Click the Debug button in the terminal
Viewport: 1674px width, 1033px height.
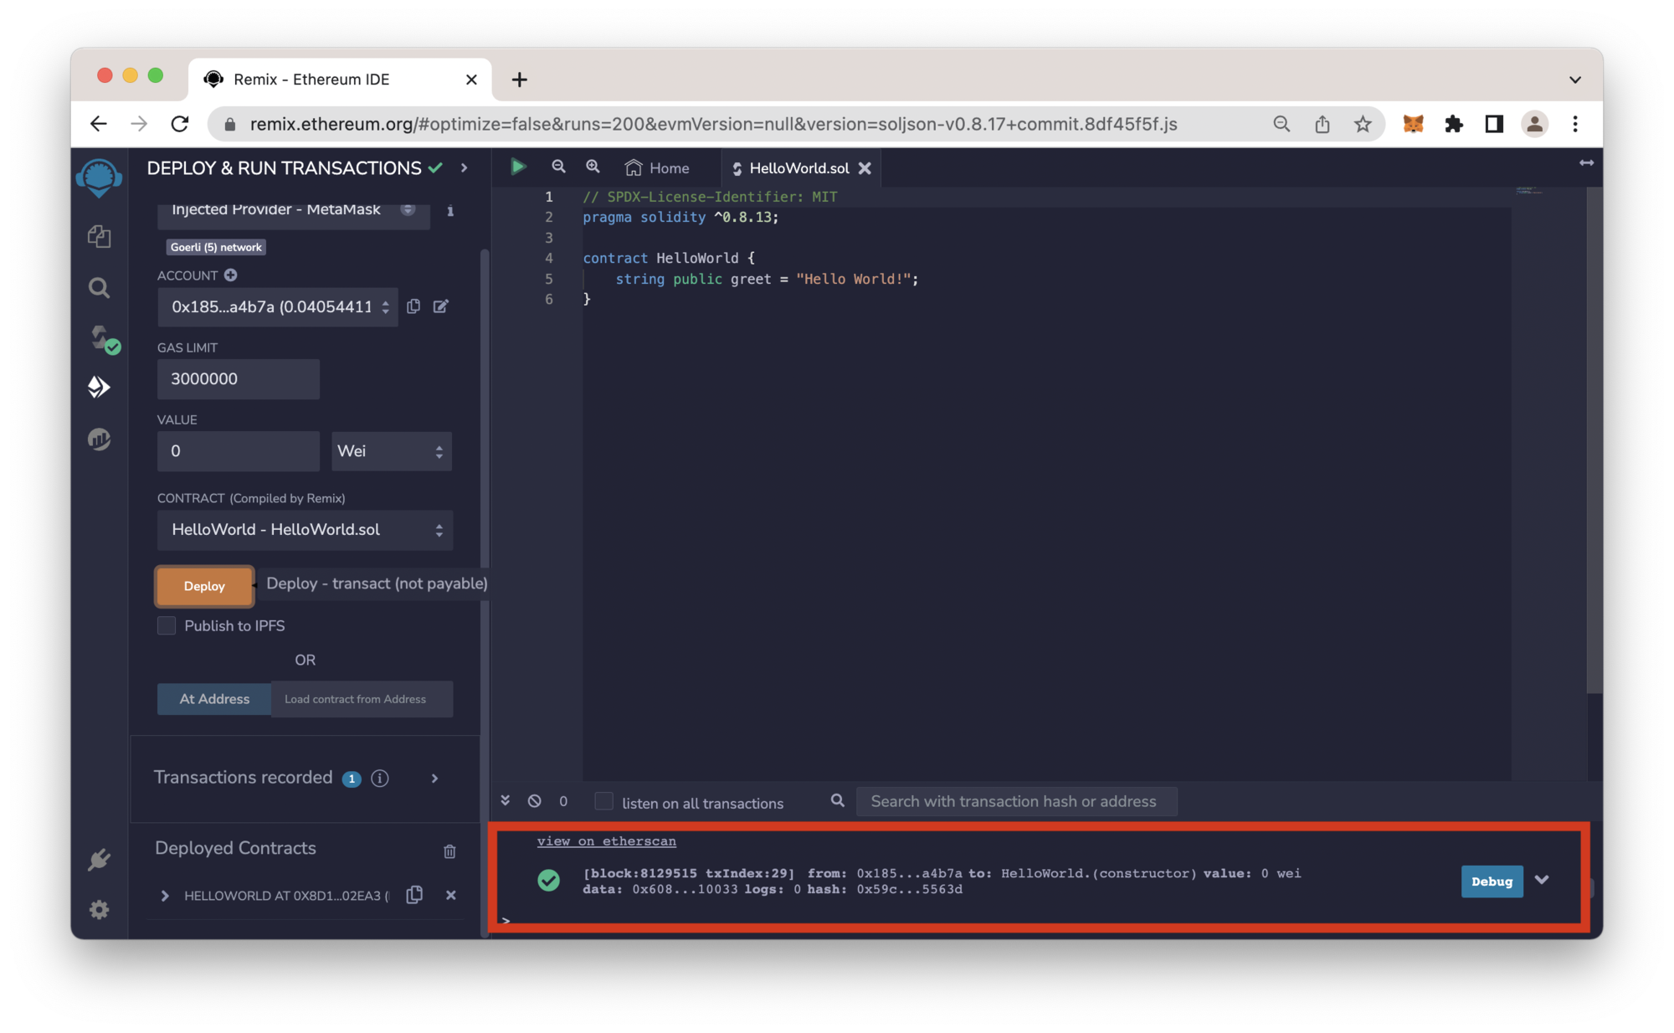(1492, 881)
